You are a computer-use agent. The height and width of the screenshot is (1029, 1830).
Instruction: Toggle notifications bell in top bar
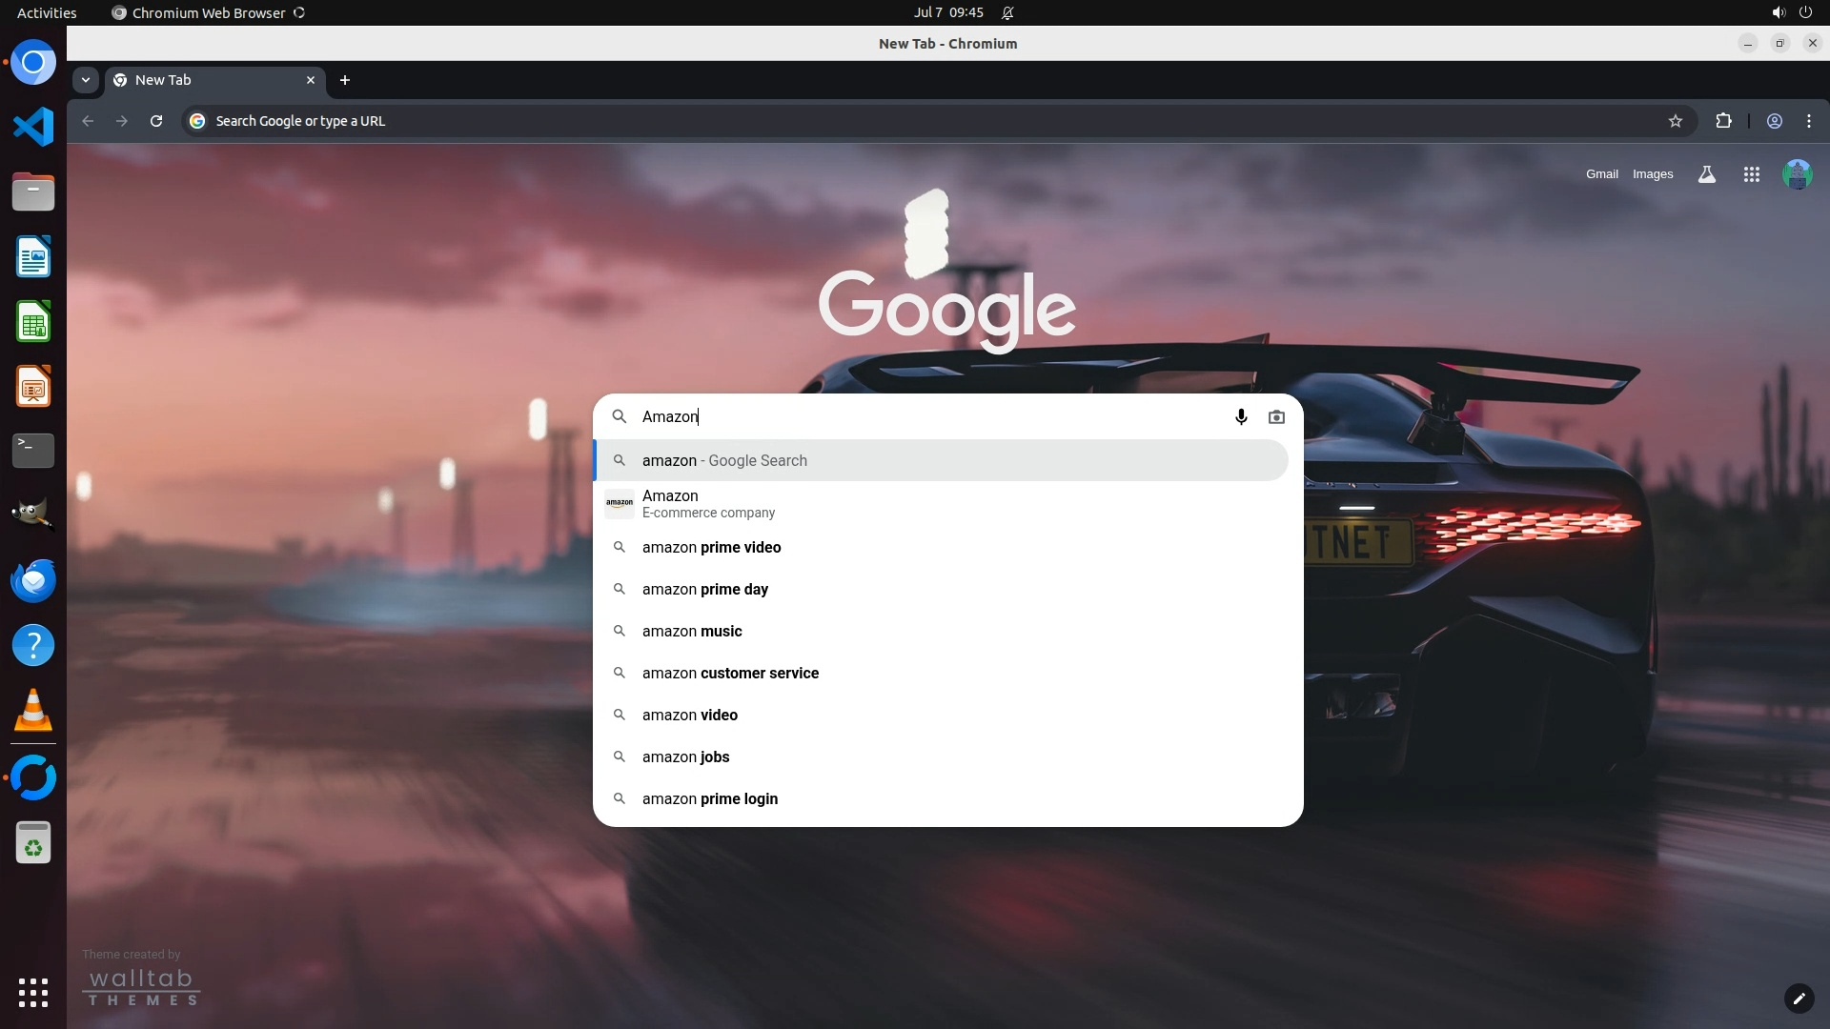[x=1007, y=12]
